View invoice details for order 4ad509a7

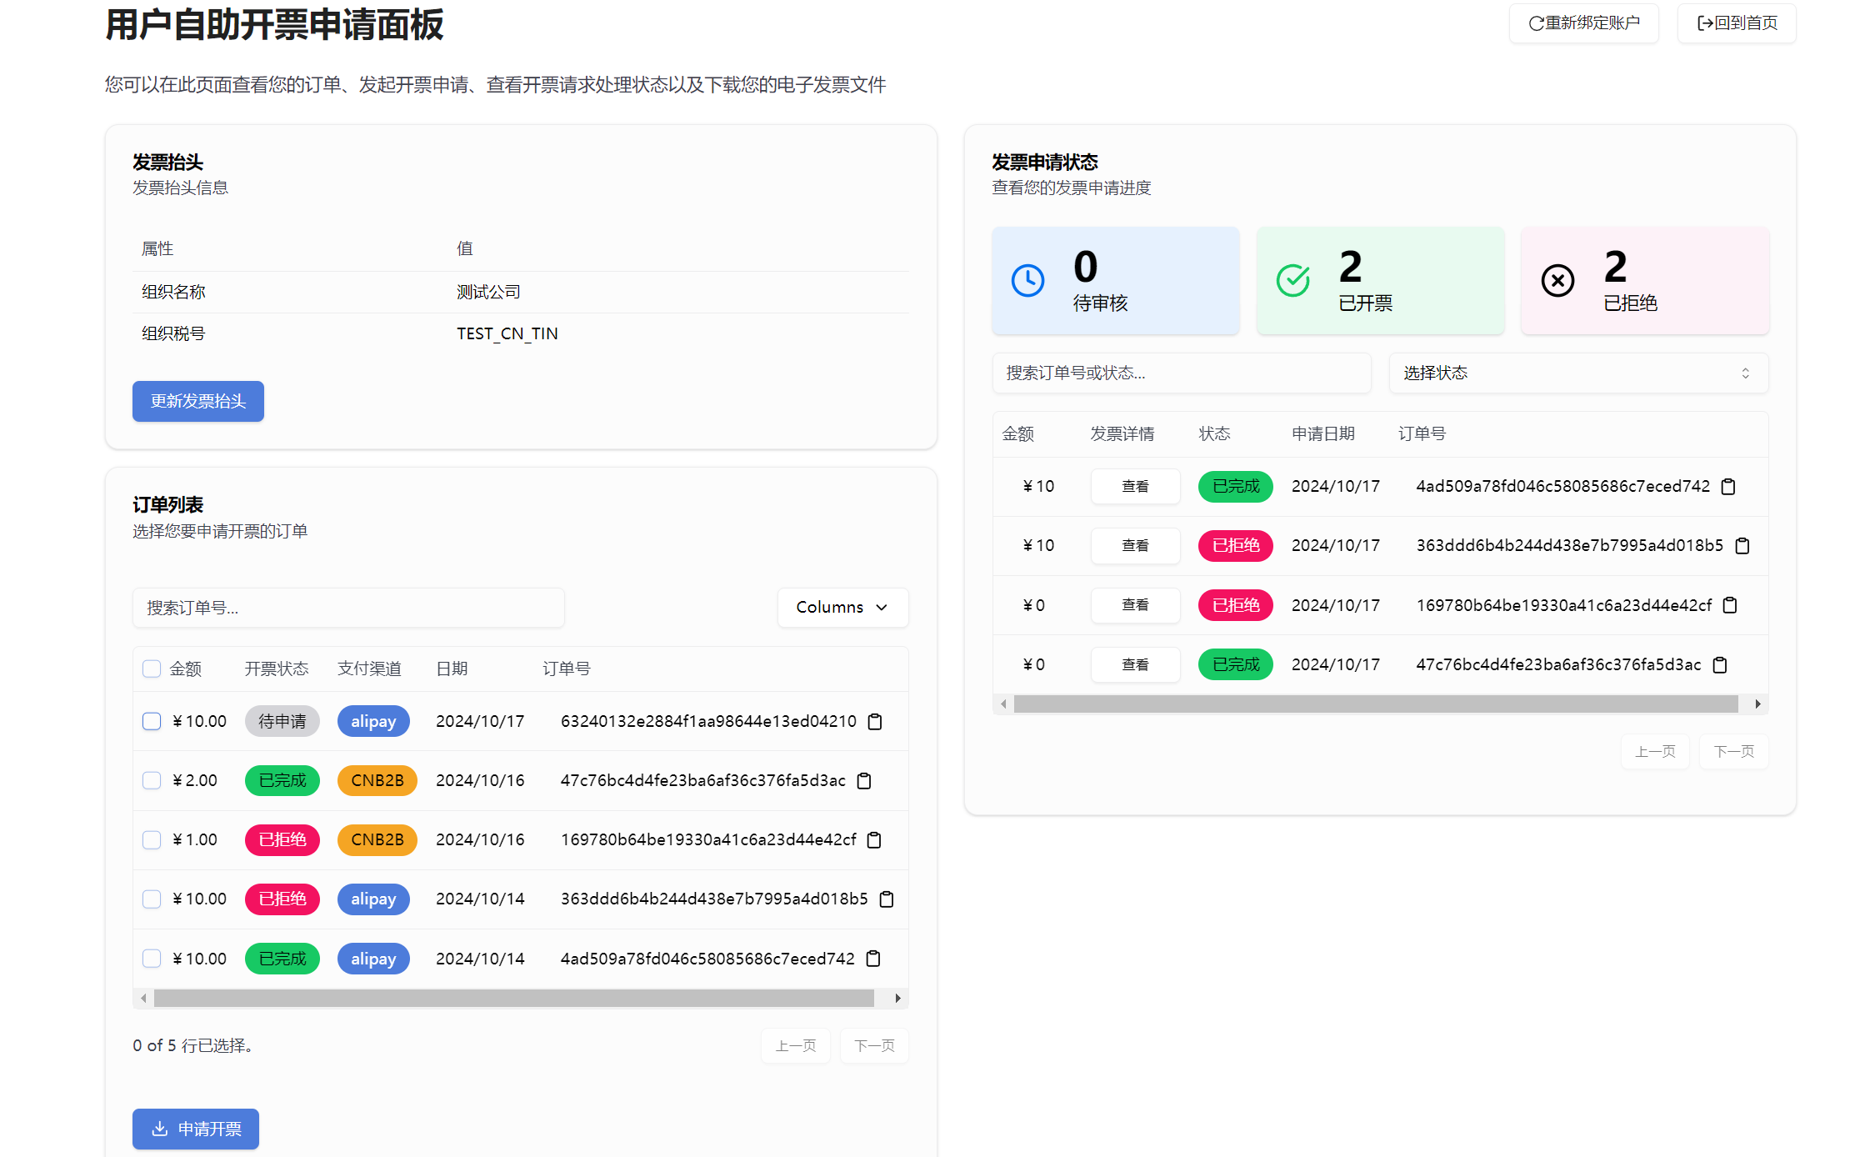pyautogui.click(x=1135, y=487)
